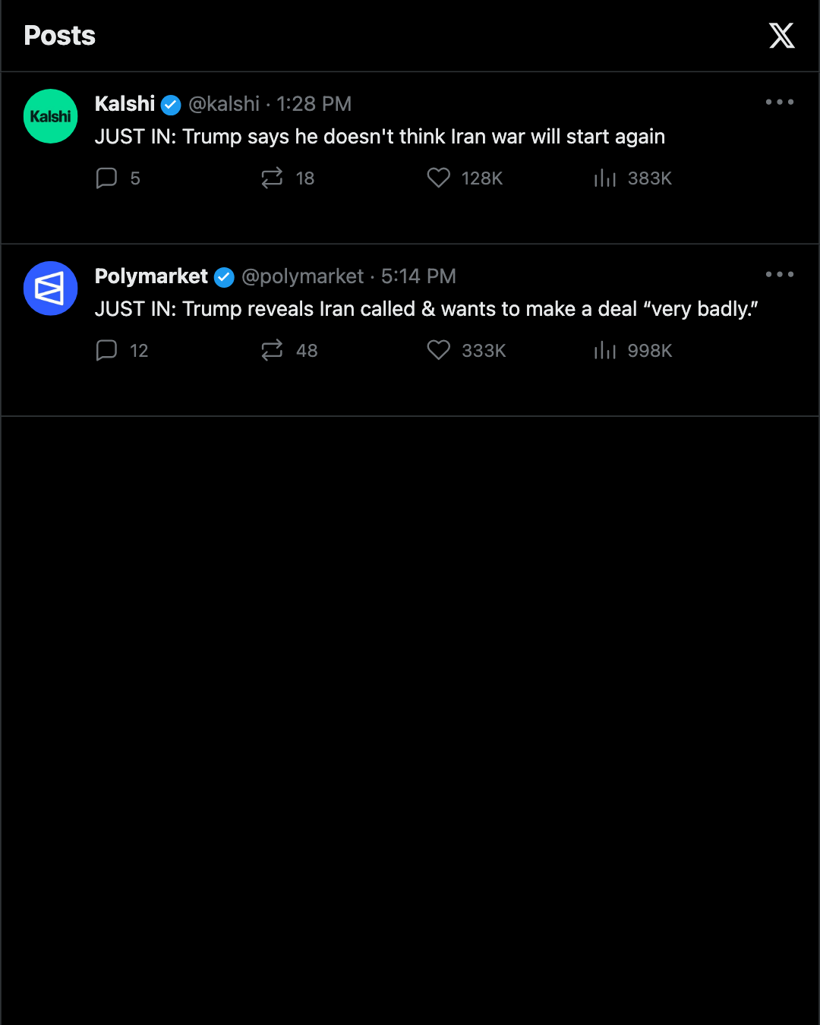The height and width of the screenshot is (1025, 820).
Task: Open the @kalshi handle link
Action: pyautogui.click(x=224, y=104)
